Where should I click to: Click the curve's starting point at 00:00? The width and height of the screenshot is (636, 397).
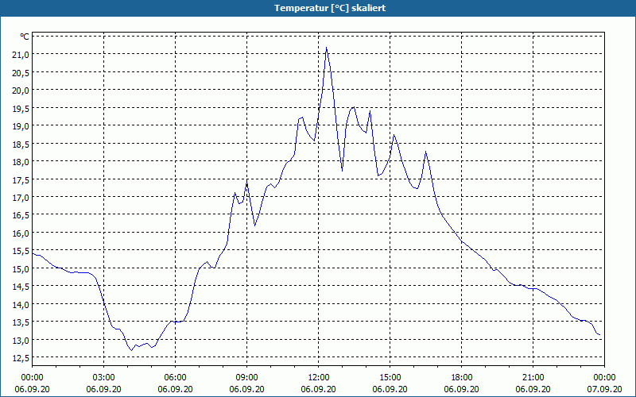33,254
